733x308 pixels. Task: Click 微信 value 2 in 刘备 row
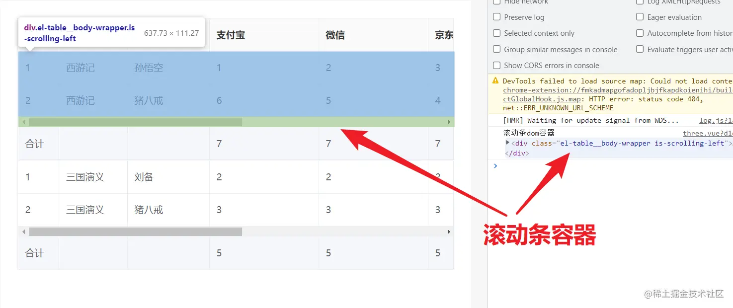(328, 177)
